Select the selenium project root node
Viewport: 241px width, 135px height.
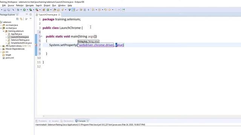click(7, 22)
